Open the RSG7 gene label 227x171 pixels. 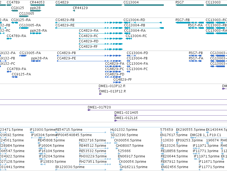point(180,2)
